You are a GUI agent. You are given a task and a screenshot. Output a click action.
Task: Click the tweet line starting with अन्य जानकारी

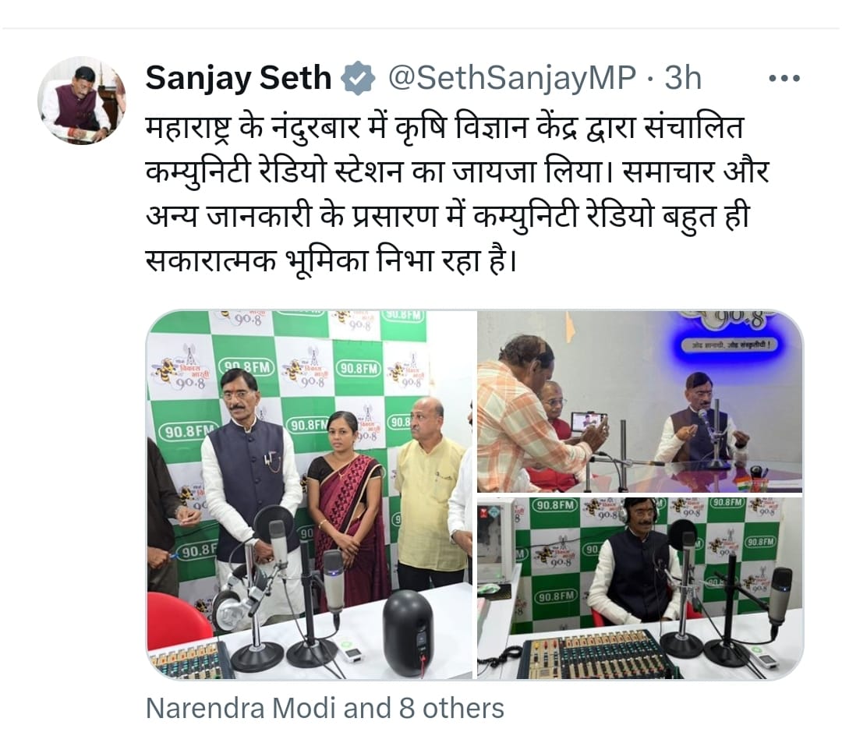pos(447,217)
